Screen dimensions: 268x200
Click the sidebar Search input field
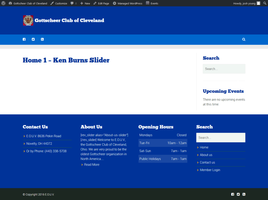pyautogui.click(x=224, y=69)
